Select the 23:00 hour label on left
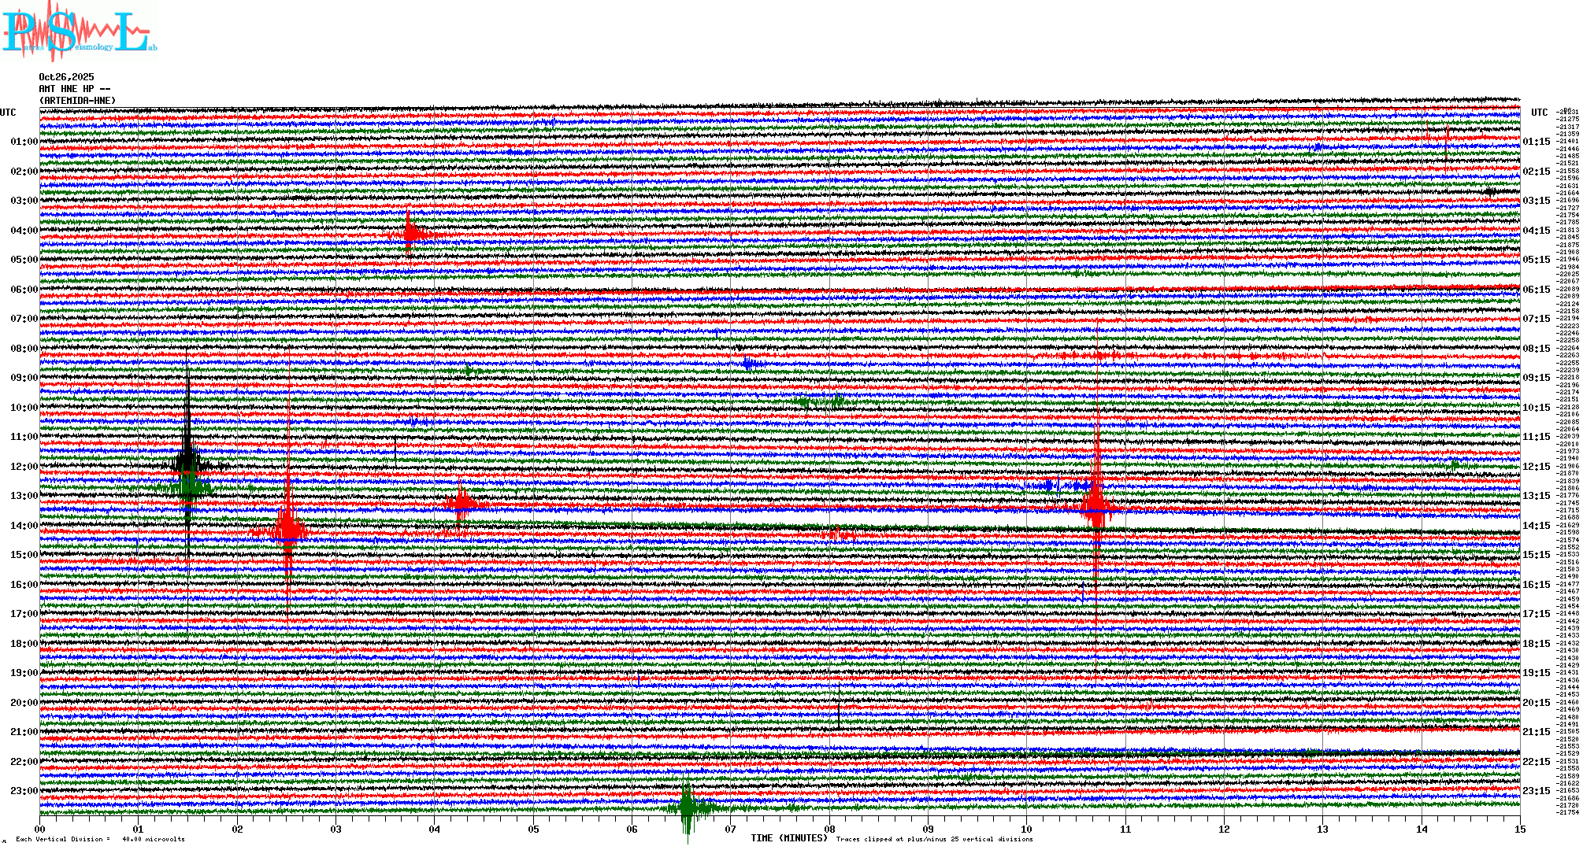The width and height of the screenshot is (1583, 850). click(x=24, y=791)
